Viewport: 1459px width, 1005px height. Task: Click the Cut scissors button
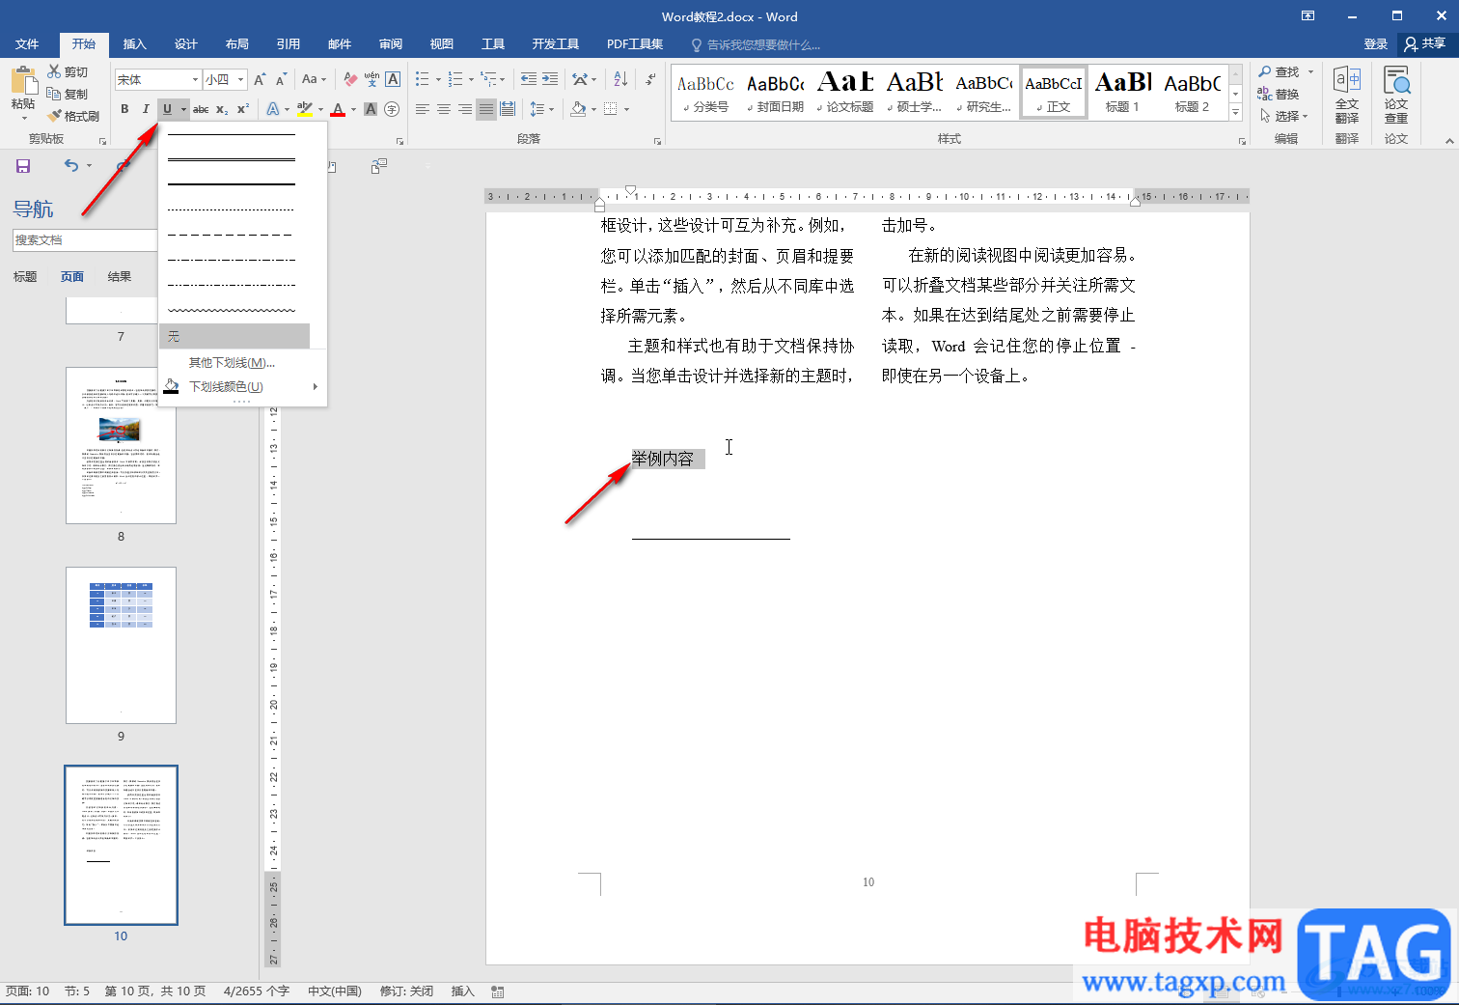68,71
